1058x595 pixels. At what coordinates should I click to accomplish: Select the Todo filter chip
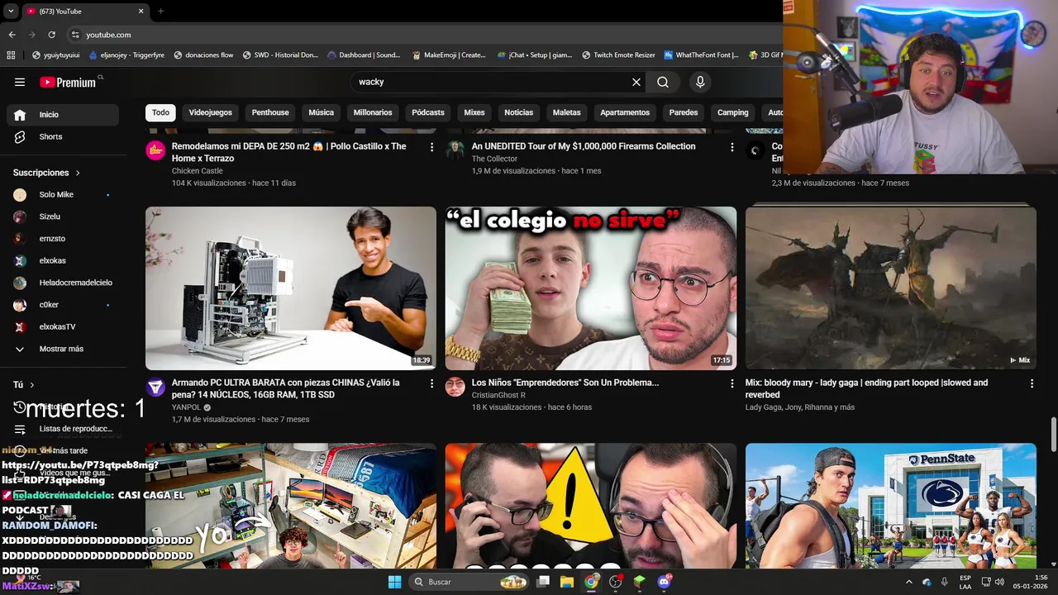click(160, 112)
